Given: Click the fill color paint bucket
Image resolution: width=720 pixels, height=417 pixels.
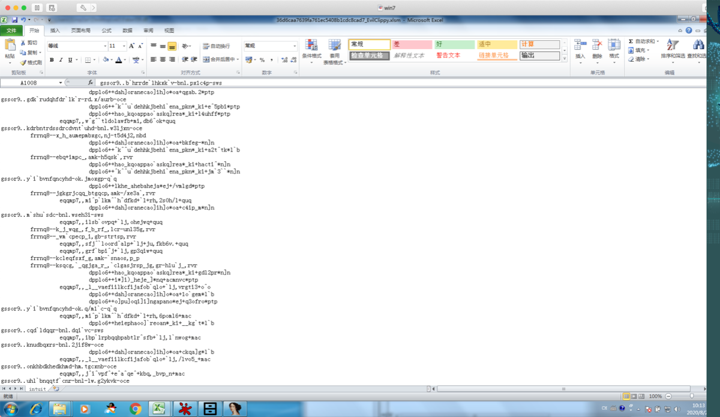Looking at the screenshot, I should pyautogui.click(x=105, y=60).
